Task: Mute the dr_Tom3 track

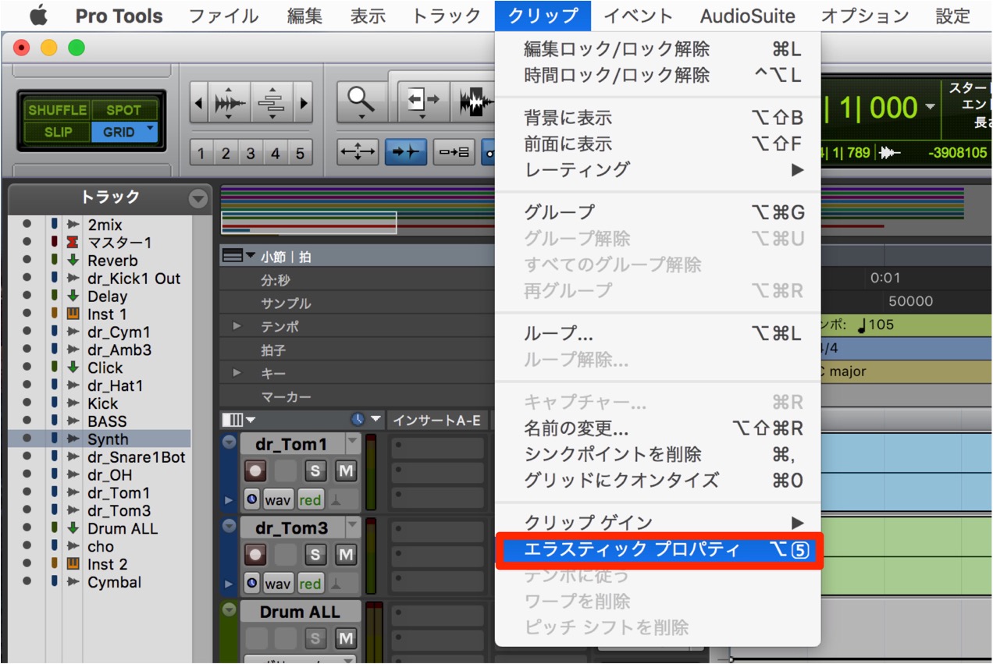Action: point(346,555)
